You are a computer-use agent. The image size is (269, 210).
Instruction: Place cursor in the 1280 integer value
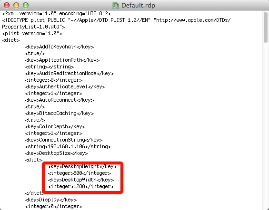[79, 186]
